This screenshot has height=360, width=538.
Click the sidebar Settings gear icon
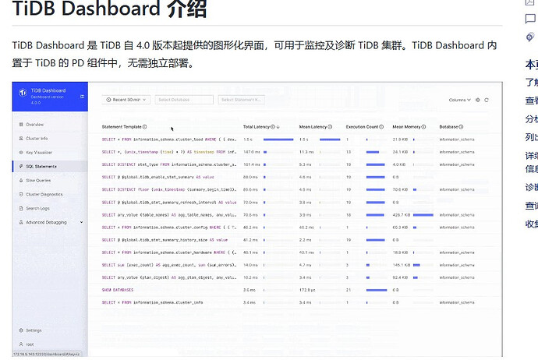pyautogui.click(x=21, y=330)
